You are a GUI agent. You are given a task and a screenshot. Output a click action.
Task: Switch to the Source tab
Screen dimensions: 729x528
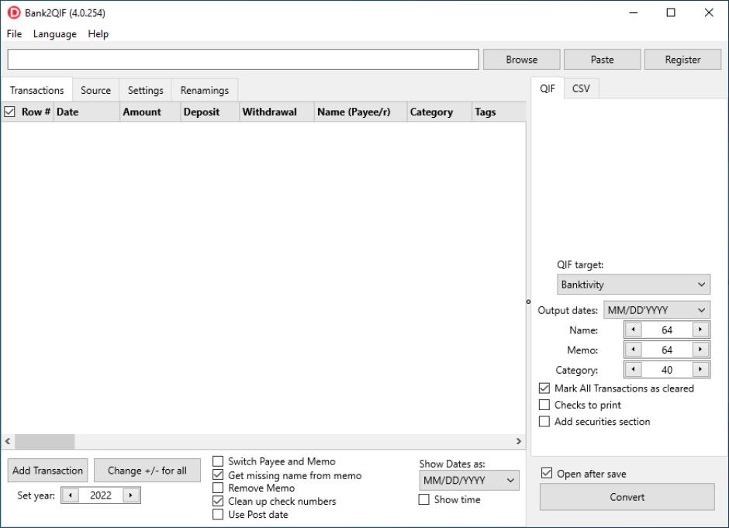pyautogui.click(x=95, y=90)
